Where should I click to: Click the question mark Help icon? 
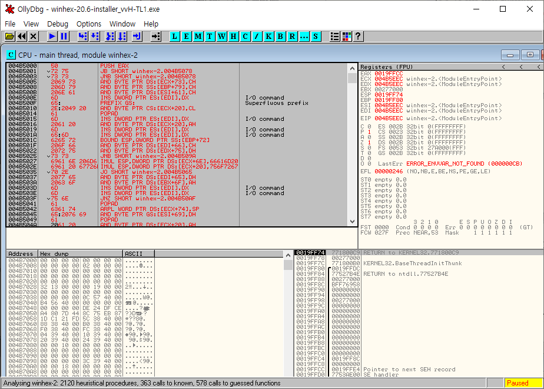359,36
